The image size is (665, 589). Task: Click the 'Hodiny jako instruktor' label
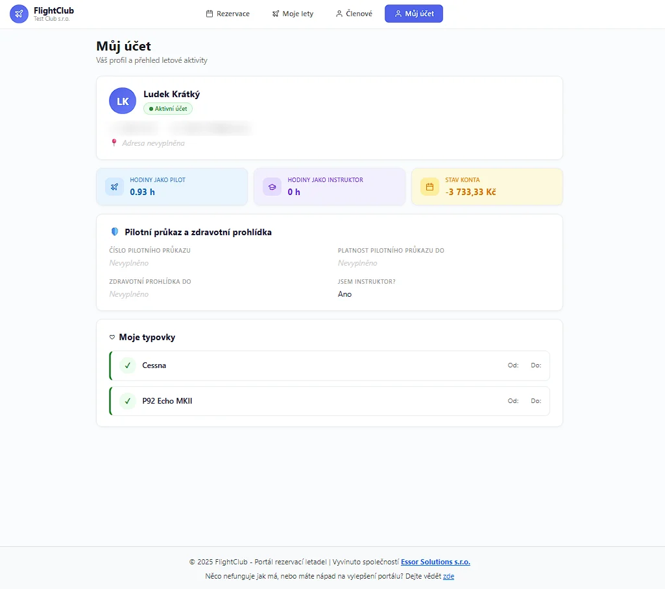pyautogui.click(x=325, y=180)
